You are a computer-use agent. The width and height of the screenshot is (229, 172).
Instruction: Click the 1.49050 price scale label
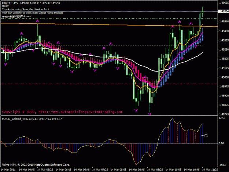pyautogui.click(x=224, y=77)
